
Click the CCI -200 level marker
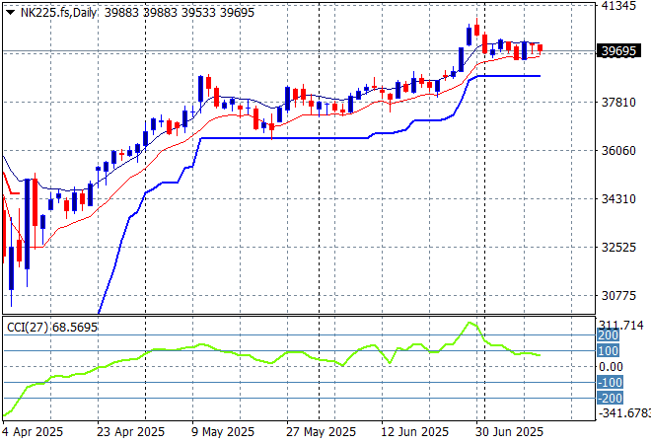coord(609,398)
